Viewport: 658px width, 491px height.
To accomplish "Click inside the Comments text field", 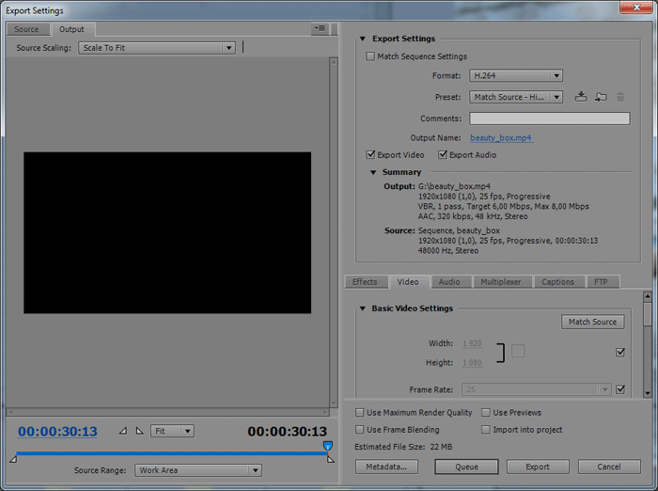I will [549, 119].
